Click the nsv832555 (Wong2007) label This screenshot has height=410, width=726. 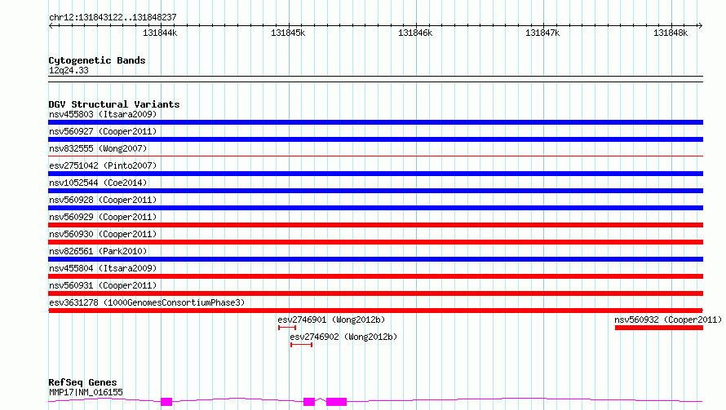coord(98,148)
